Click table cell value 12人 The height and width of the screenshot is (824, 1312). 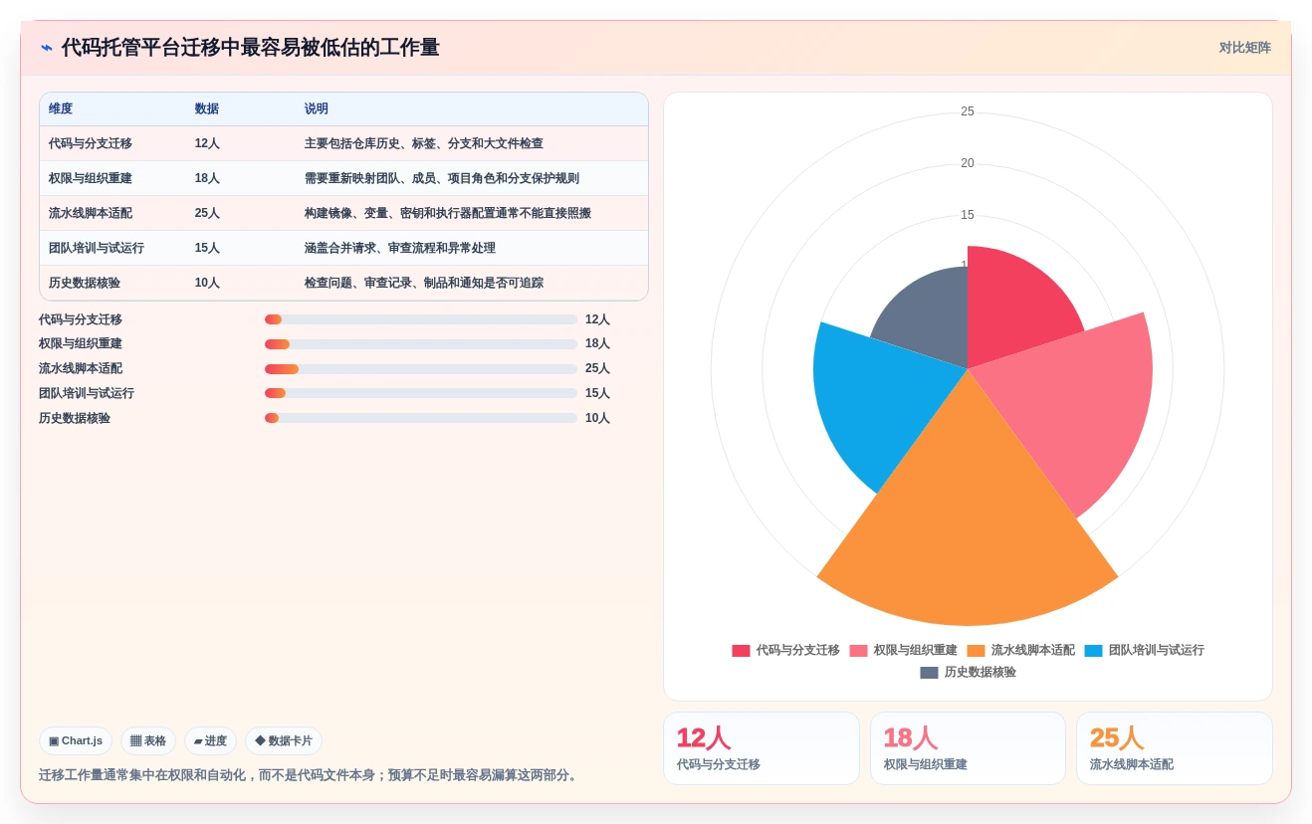click(x=207, y=143)
